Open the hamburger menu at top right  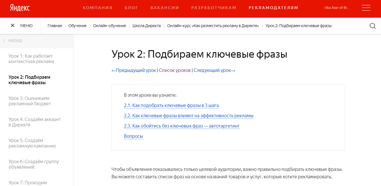click(366, 8)
